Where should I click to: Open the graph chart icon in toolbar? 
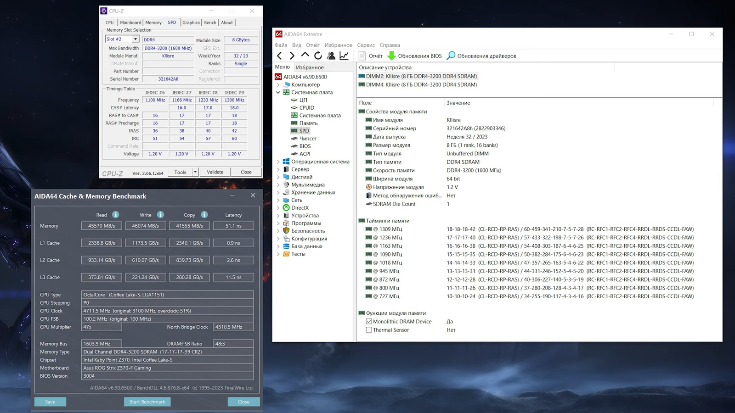pyautogui.click(x=344, y=56)
